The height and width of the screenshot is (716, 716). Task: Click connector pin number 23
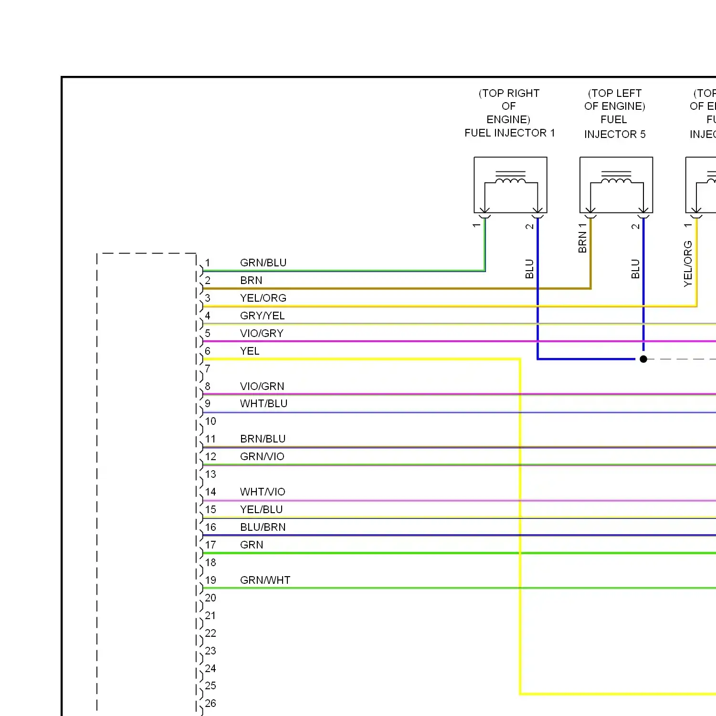[211, 651]
